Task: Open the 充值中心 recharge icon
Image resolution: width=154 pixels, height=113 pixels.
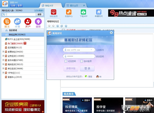Action: pyautogui.click(x=69, y=12)
